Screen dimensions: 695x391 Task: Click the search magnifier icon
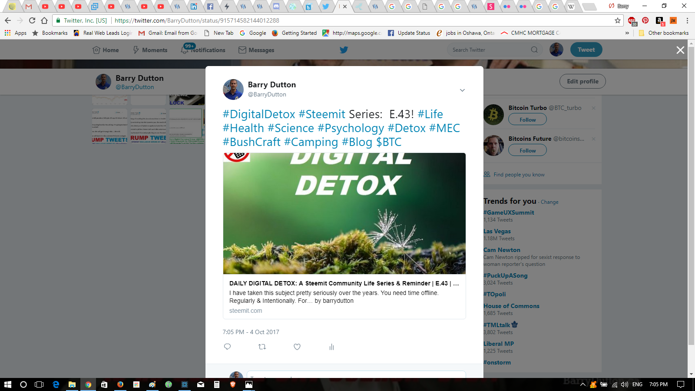point(534,50)
